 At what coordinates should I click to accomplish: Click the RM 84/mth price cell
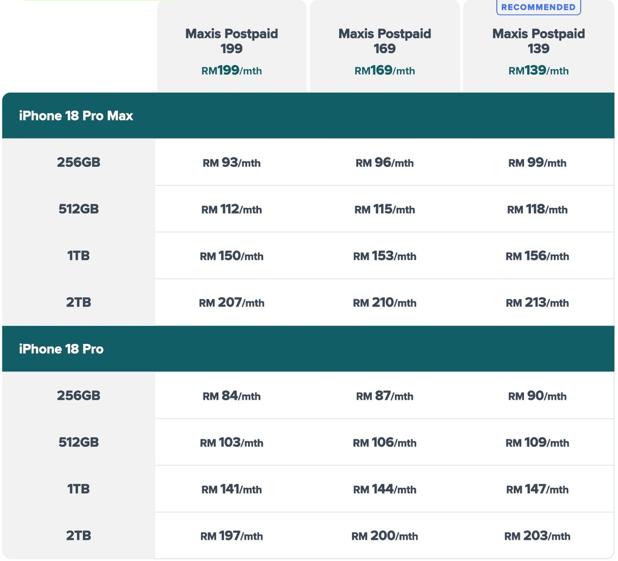click(x=231, y=395)
